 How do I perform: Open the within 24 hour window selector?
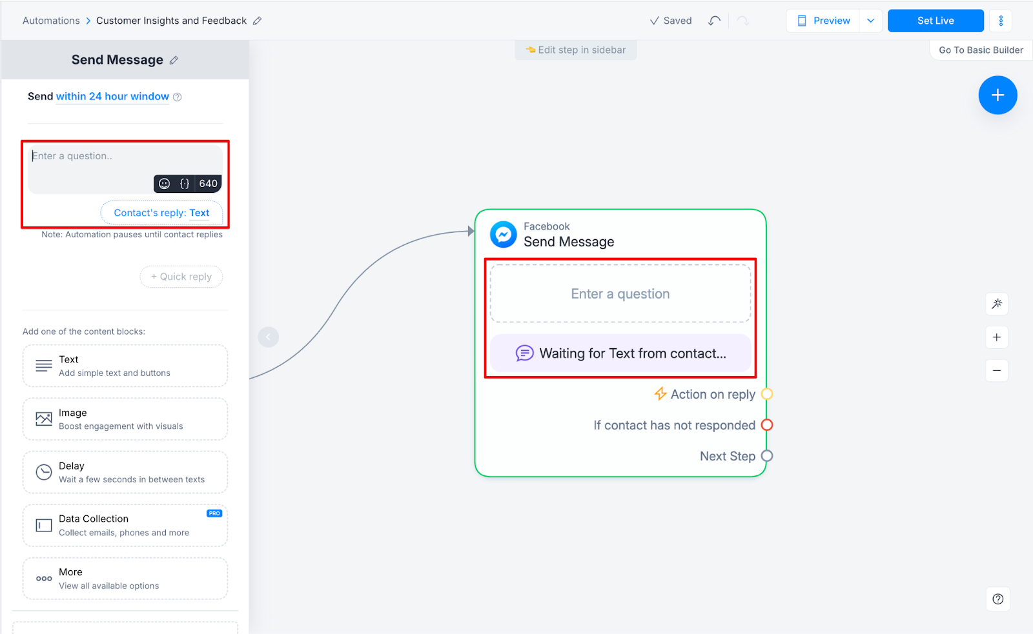point(112,97)
